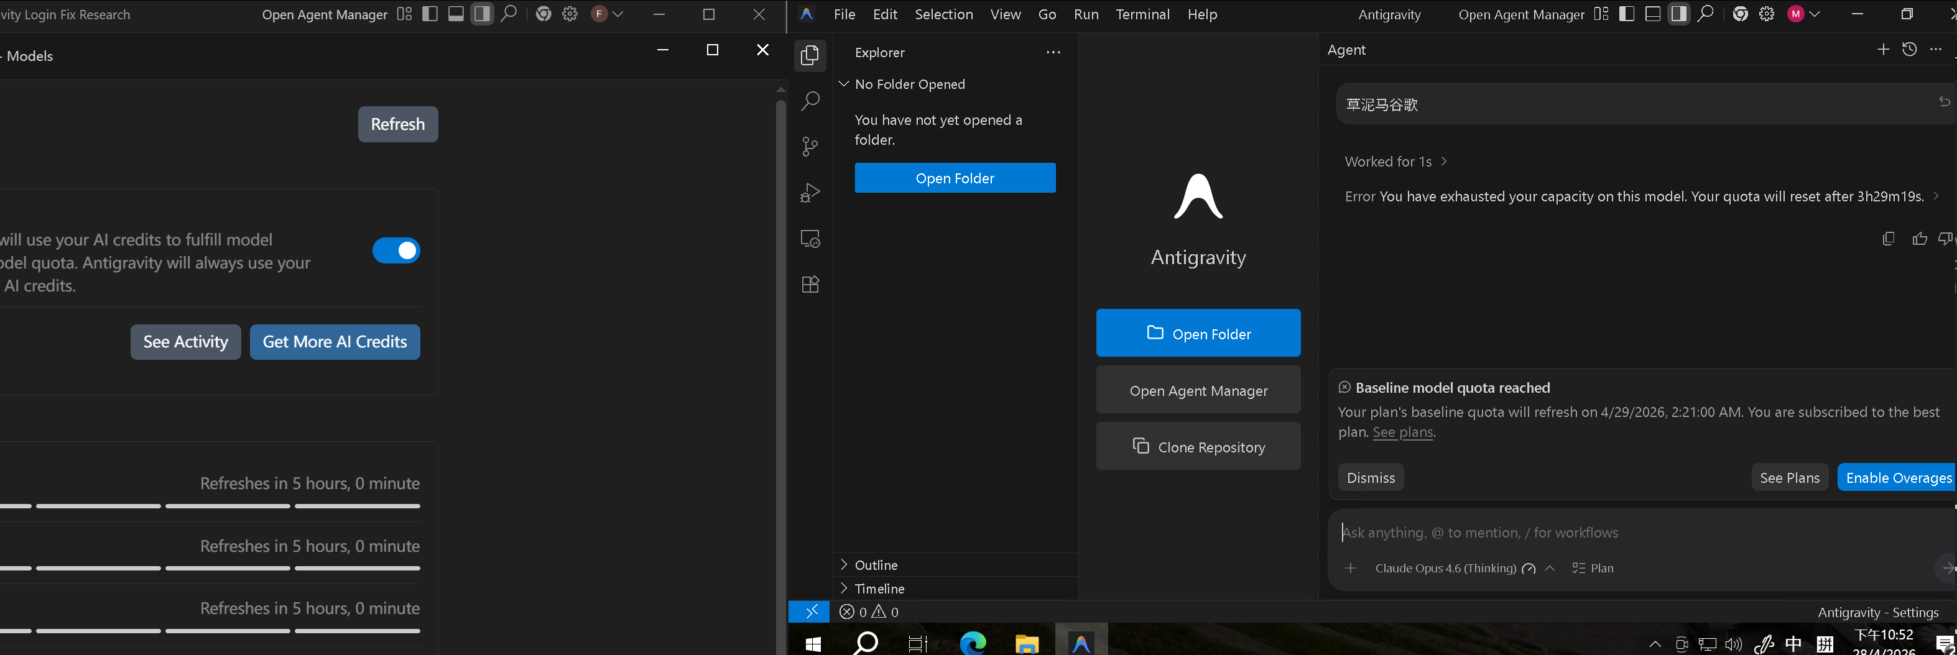Click the undo arrow on the user message
The image size is (1957, 655).
click(x=1943, y=102)
